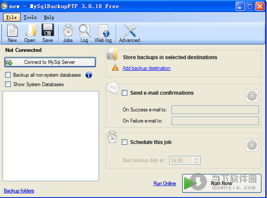The height and width of the screenshot is (198, 267).
Task: Enable Backup all non-system databases
Action: (8, 75)
